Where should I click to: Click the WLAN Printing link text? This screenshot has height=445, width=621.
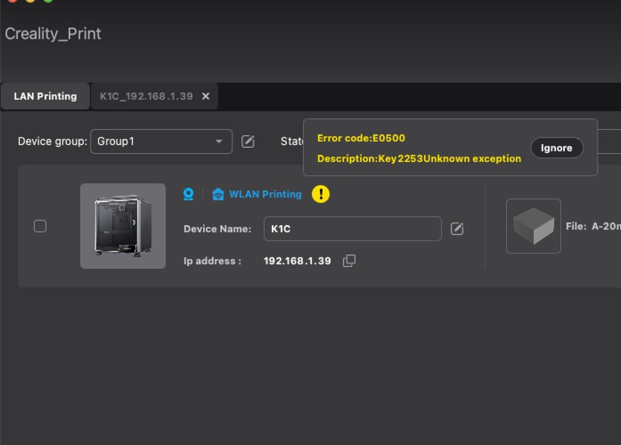point(265,195)
